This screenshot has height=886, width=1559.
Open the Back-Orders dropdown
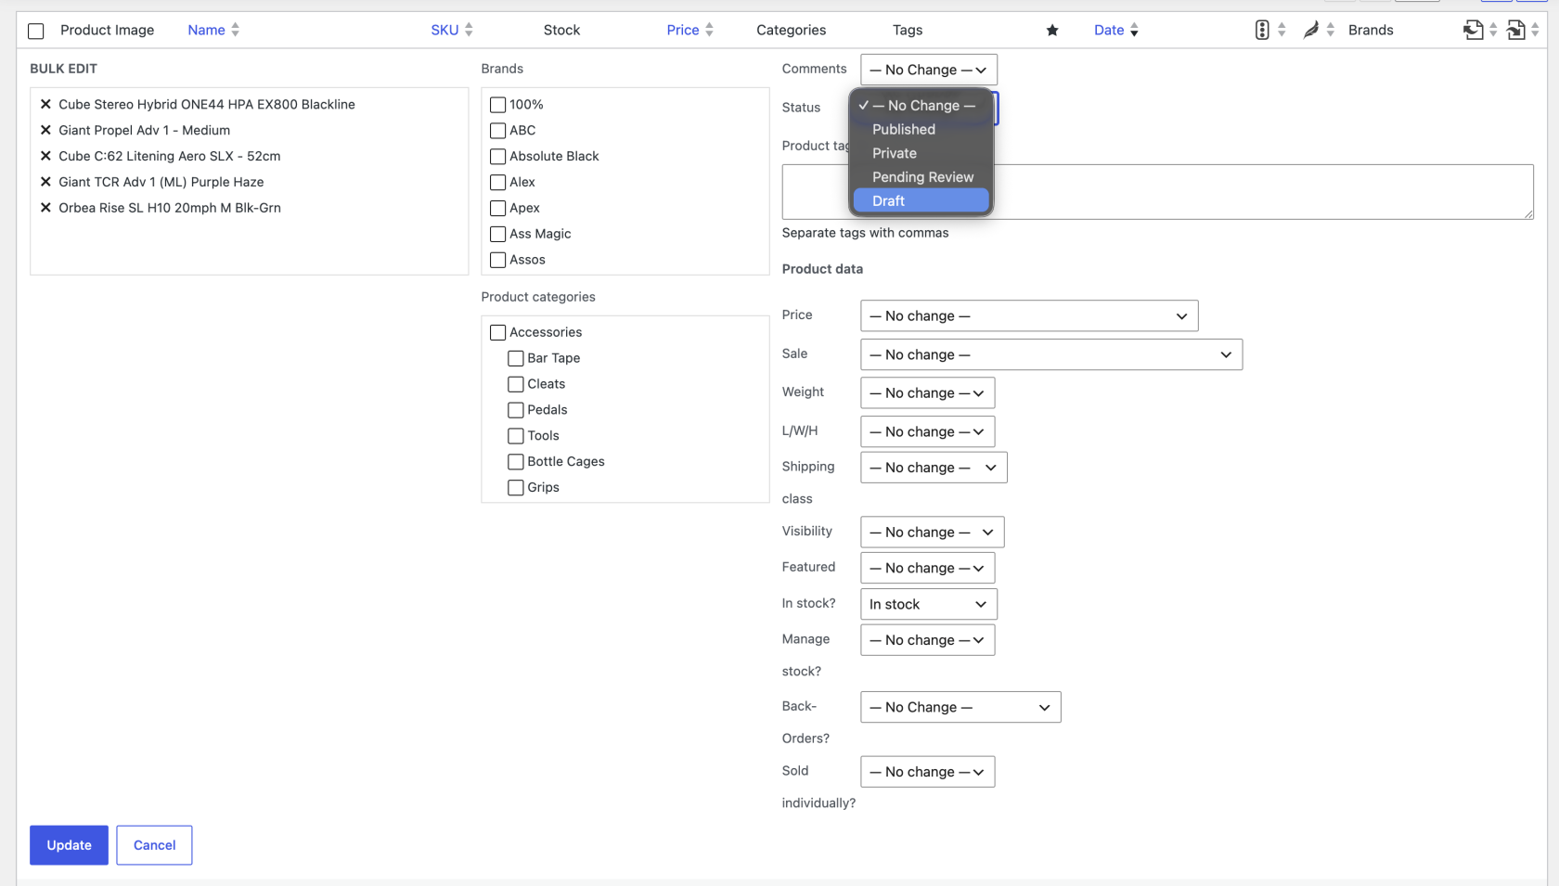click(960, 707)
